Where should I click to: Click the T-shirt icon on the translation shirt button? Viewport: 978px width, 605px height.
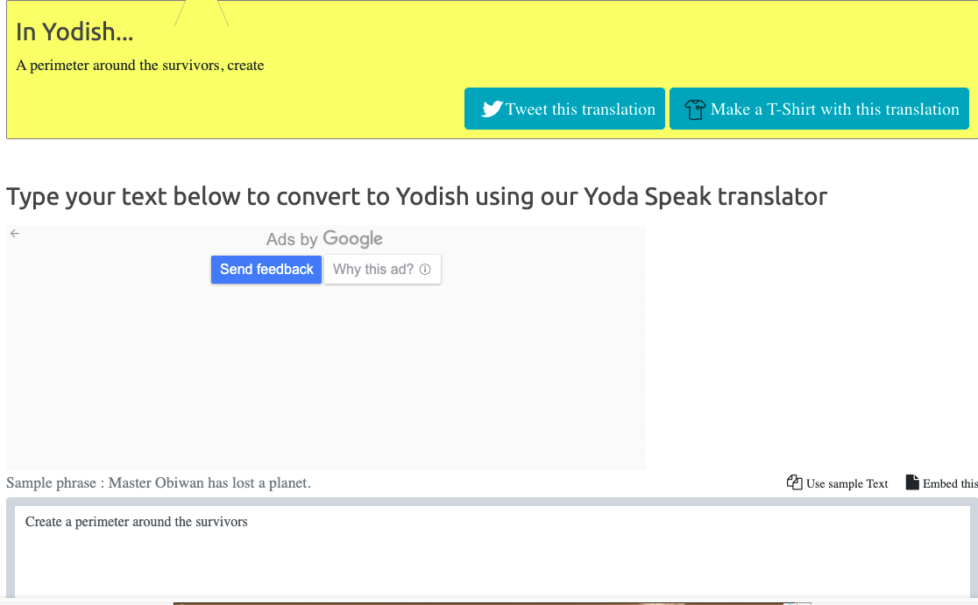coord(695,108)
